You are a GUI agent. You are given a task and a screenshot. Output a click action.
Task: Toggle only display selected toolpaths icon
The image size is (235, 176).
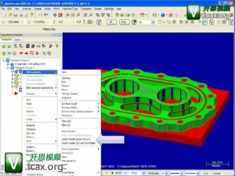pyautogui.click(x=44, y=53)
